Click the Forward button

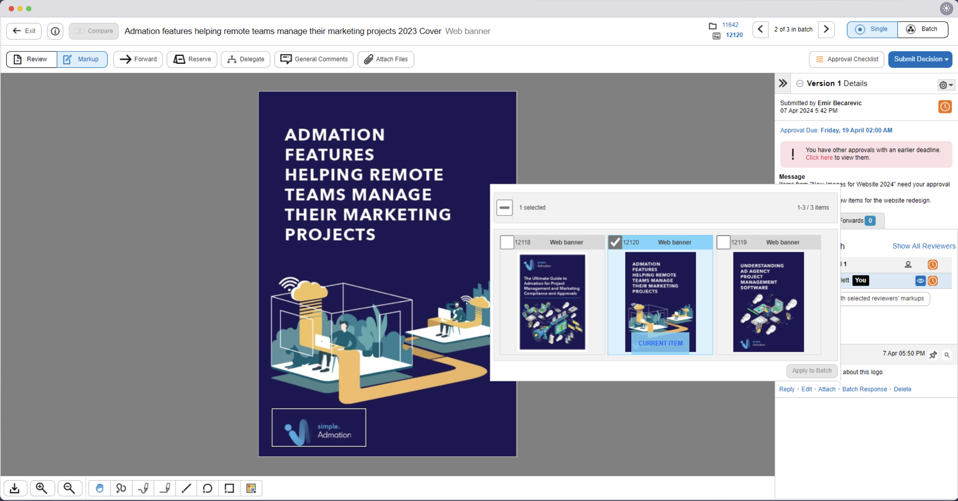coord(138,59)
